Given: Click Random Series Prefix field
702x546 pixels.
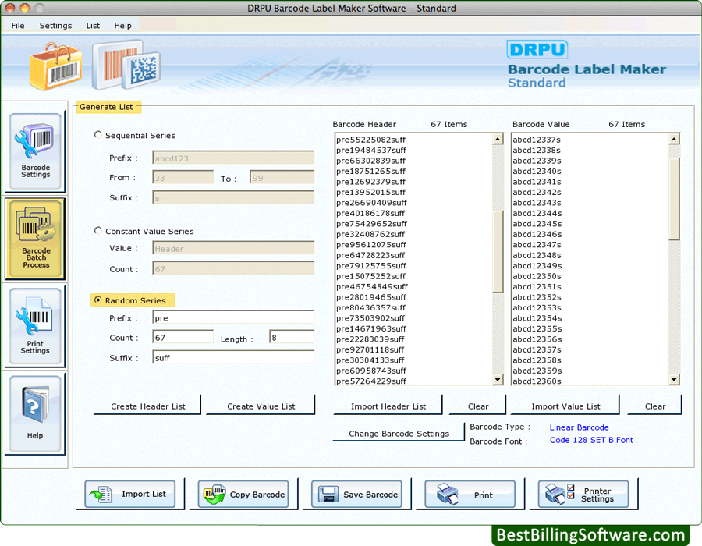Looking at the screenshot, I should [233, 317].
